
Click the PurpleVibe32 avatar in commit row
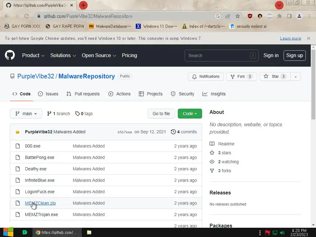(18, 132)
